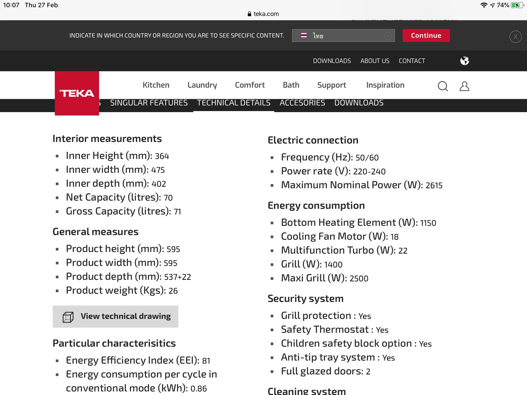
Task: Click Product weight (Kgs): 26 row
Action: pyautogui.click(x=122, y=291)
